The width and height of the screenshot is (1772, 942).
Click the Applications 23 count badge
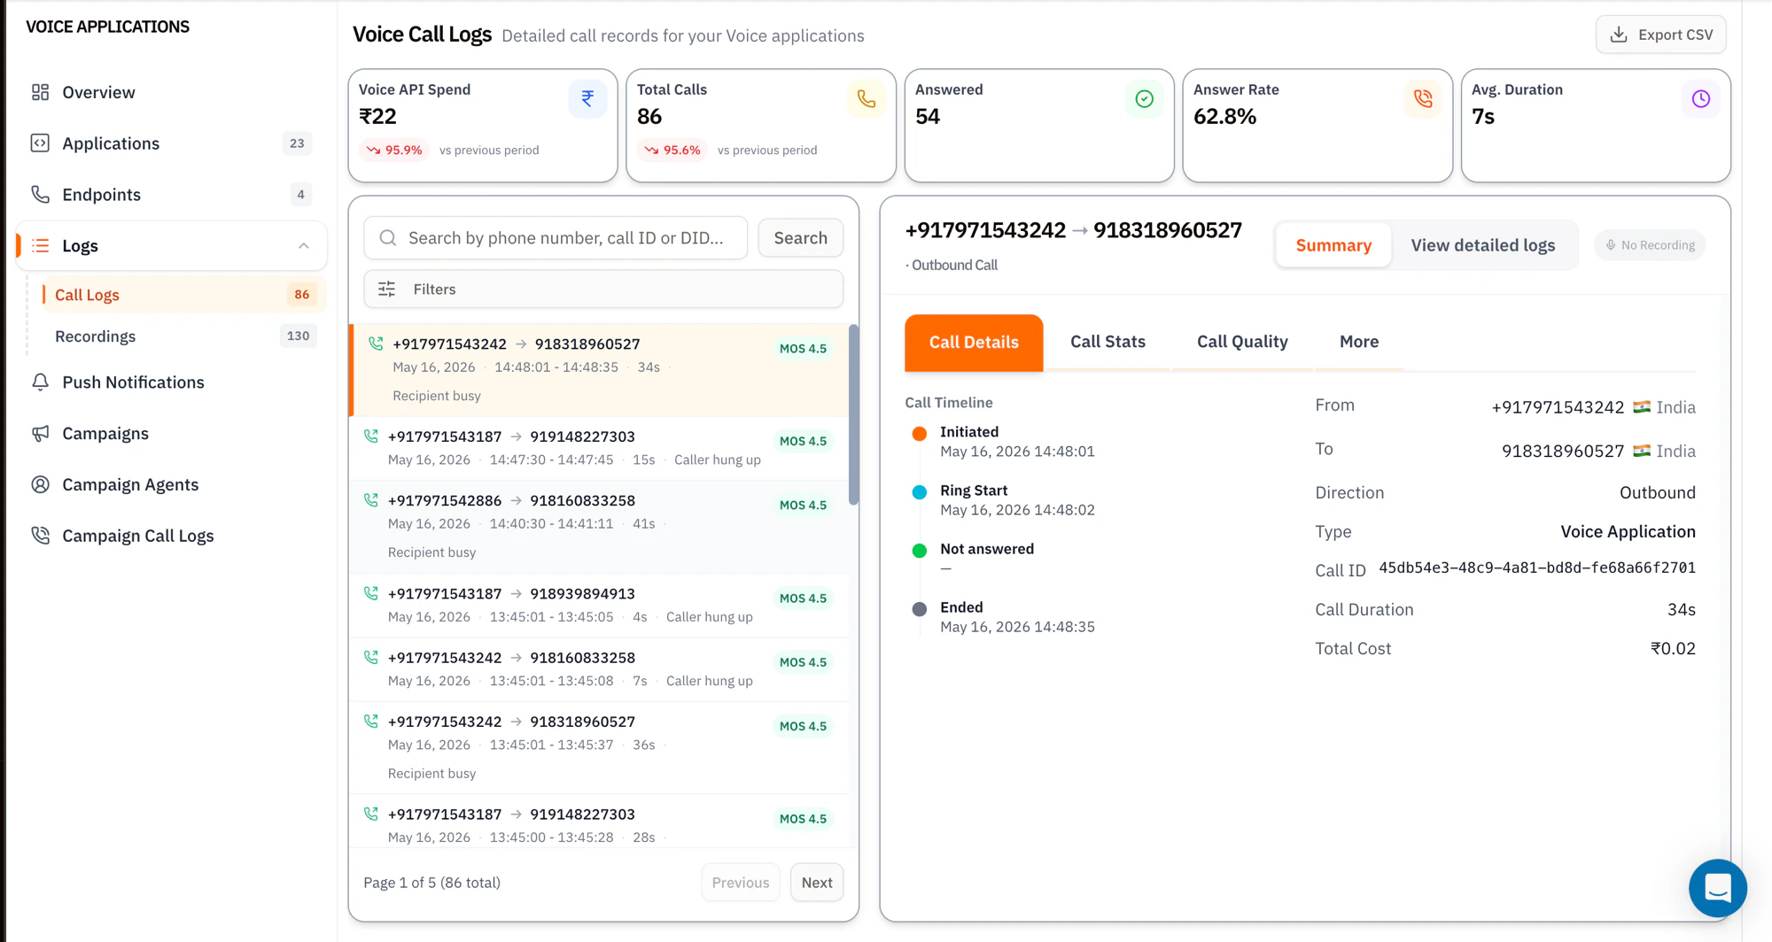pyautogui.click(x=297, y=143)
